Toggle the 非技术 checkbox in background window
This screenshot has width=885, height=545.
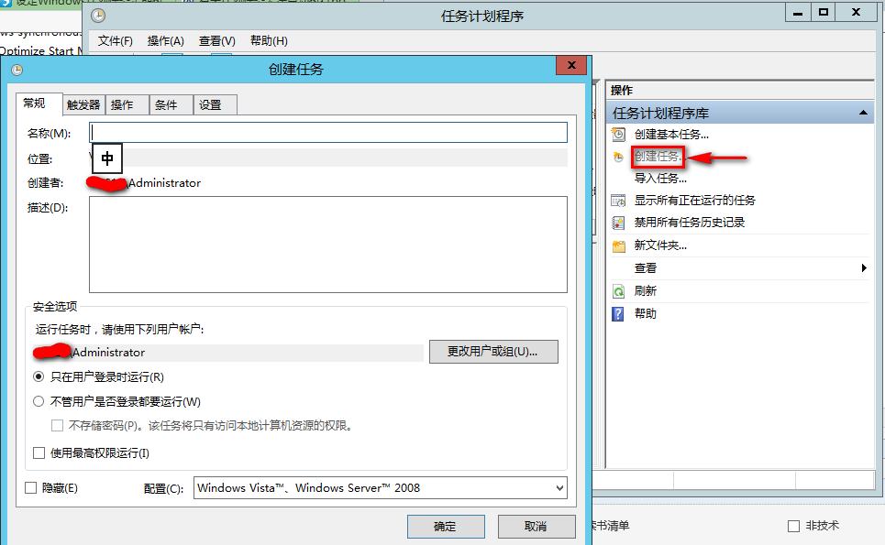[x=793, y=526]
